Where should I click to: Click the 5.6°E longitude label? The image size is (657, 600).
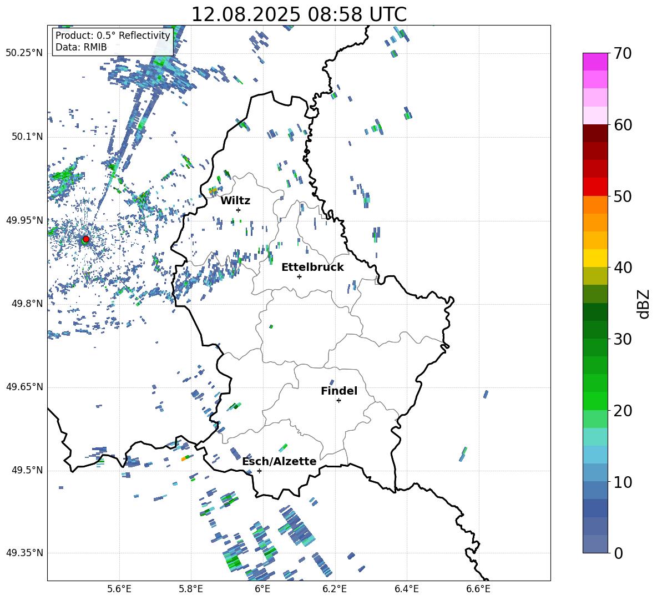tap(119, 589)
